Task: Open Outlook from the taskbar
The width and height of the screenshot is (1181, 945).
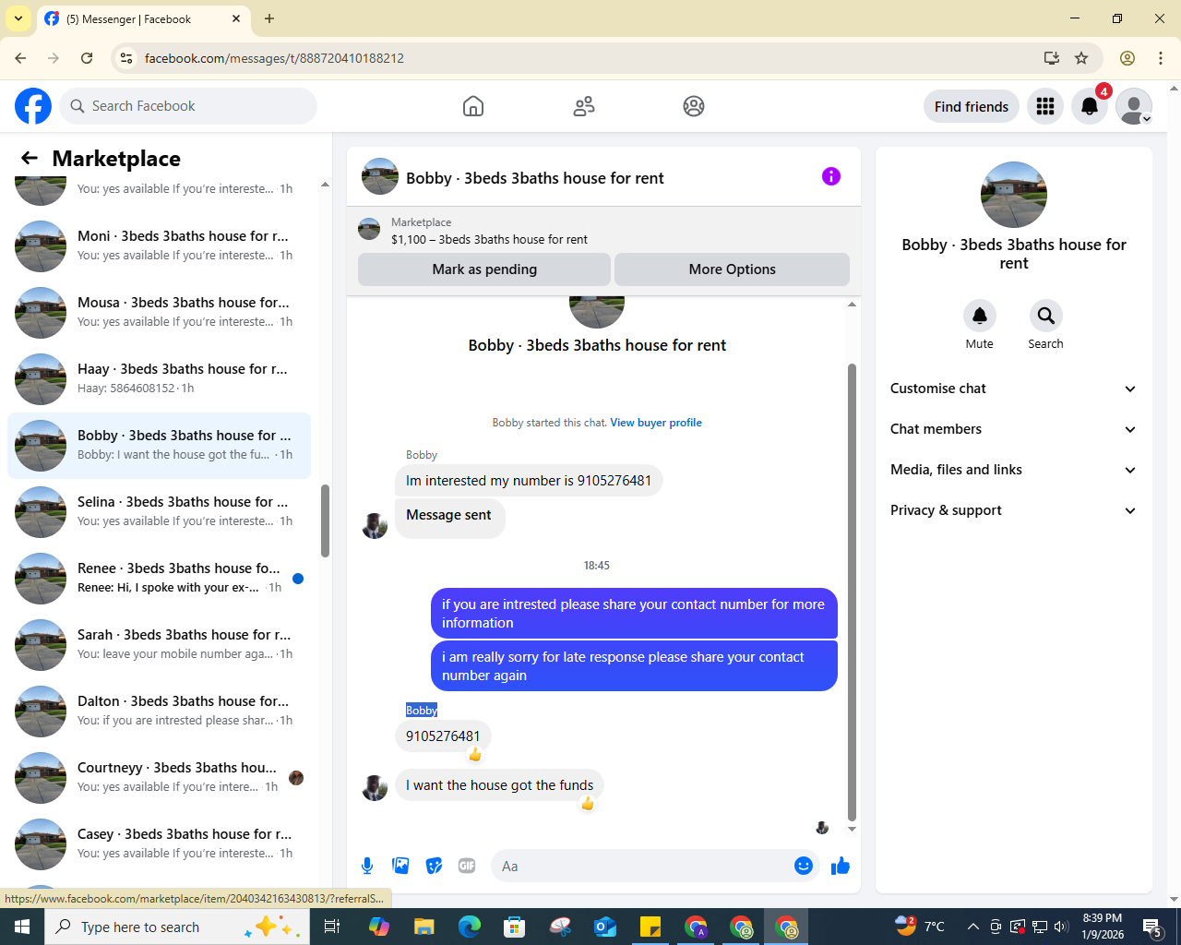Action: tap(605, 927)
